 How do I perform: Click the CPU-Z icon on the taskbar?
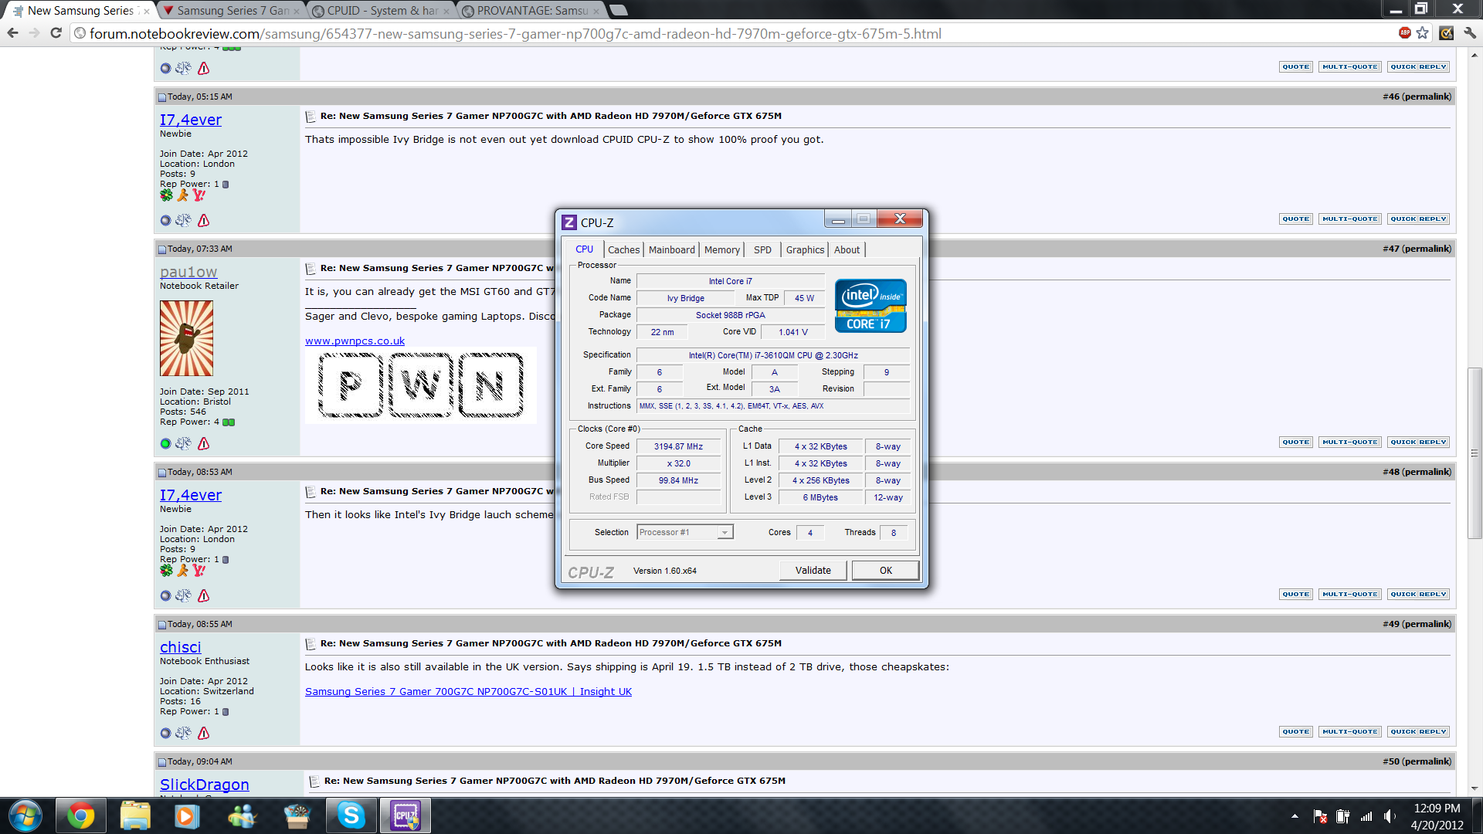406,816
